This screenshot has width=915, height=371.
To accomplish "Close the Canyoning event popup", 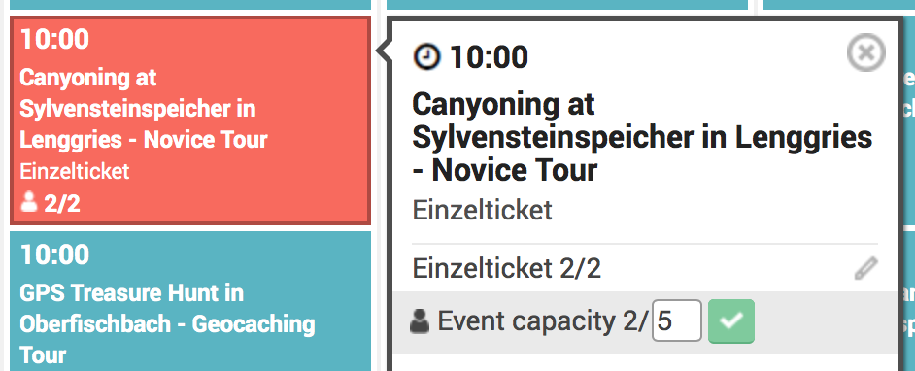I will 866,52.
